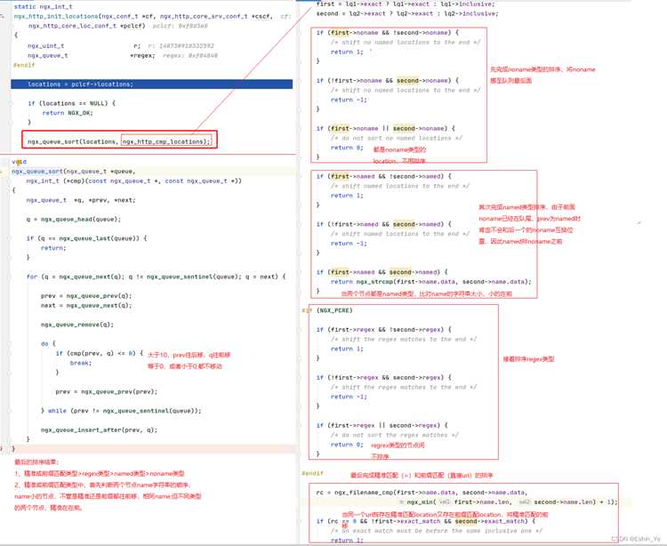Click the '(NGX_PCRE)' preprocessor line
The width and height of the screenshot is (667, 546).
pos(334,310)
